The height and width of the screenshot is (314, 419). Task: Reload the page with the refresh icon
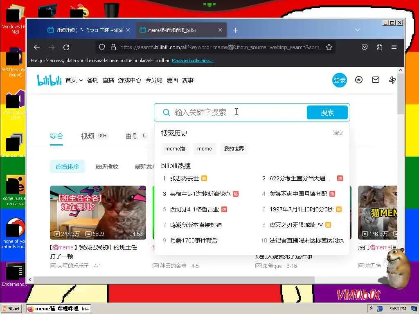pyautogui.click(x=66, y=47)
